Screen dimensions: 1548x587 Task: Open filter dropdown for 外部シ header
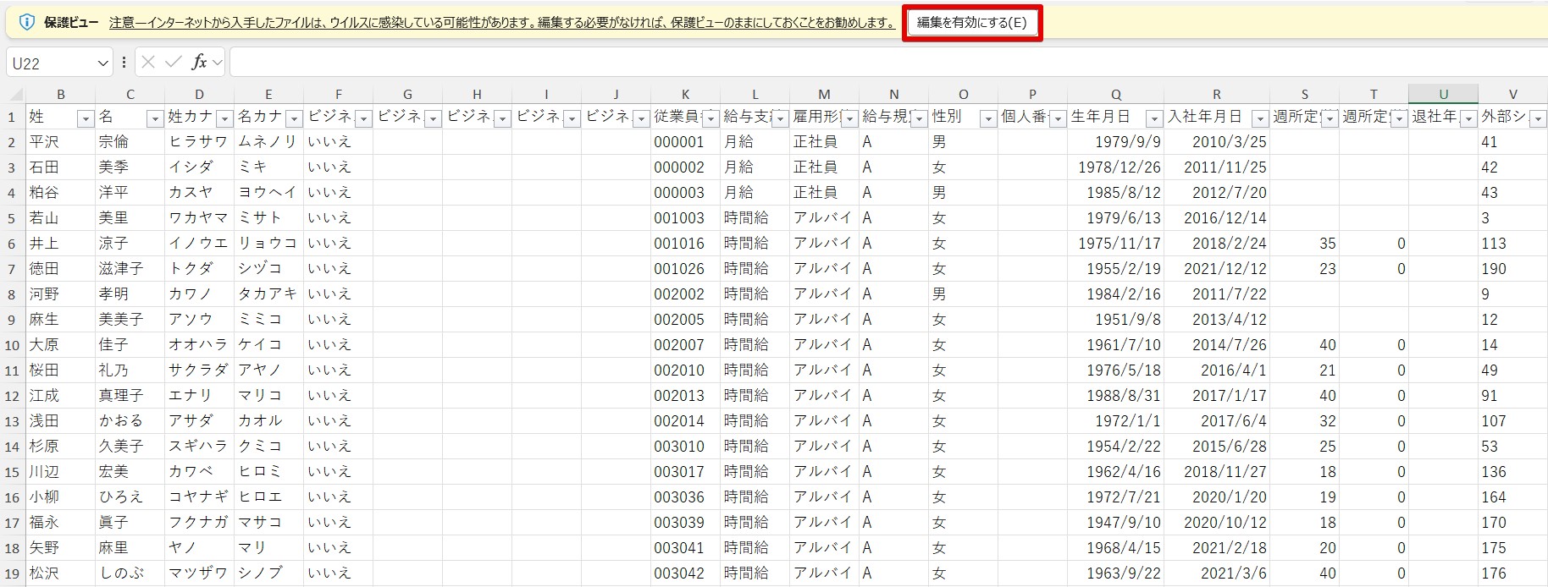click(1538, 118)
